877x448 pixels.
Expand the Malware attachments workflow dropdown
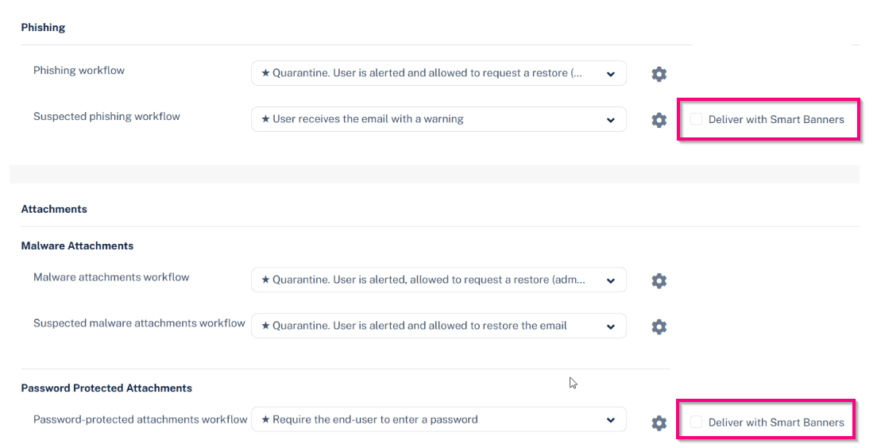pyautogui.click(x=438, y=280)
